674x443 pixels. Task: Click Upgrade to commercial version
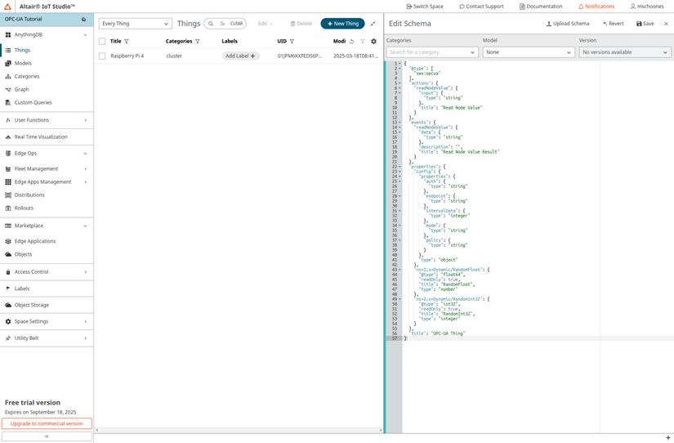(x=47, y=423)
